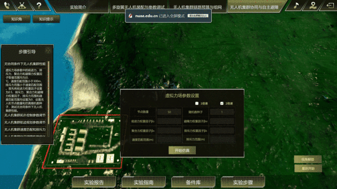
Task: Click the 随机数种子 input field
Action: coord(222,112)
